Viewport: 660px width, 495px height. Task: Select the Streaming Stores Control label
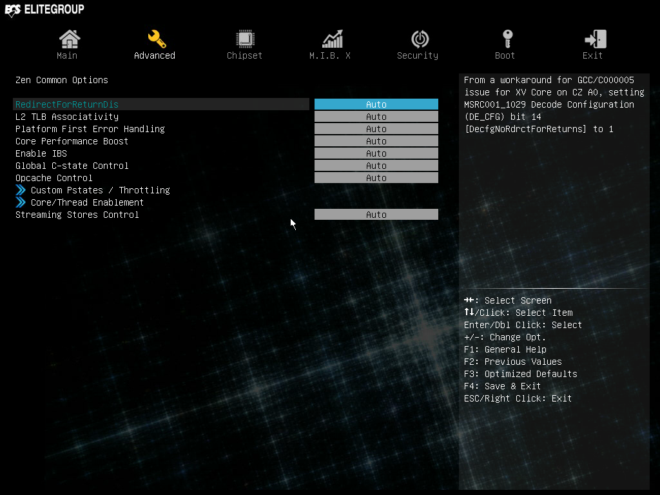tap(77, 215)
